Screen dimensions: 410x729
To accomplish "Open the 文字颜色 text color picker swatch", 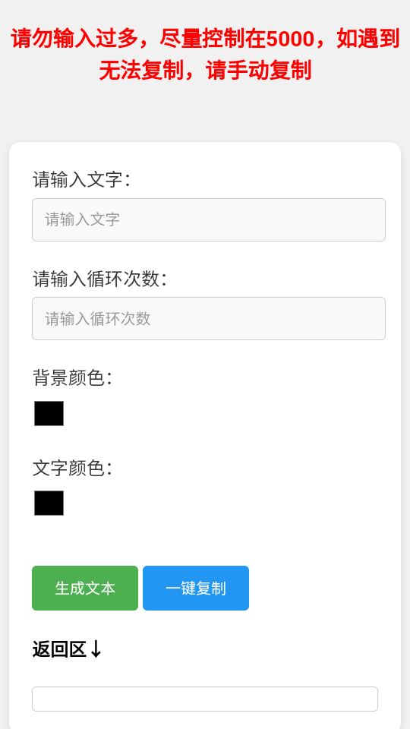I will [49, 503].
